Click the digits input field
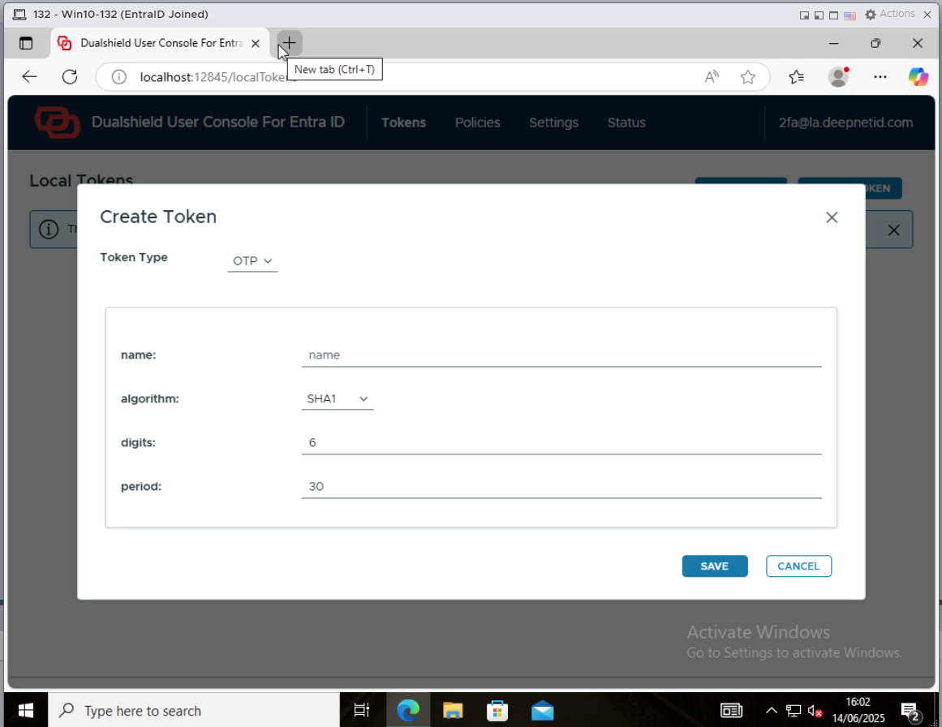Screen dimensions: 942x727 [561, 443]
